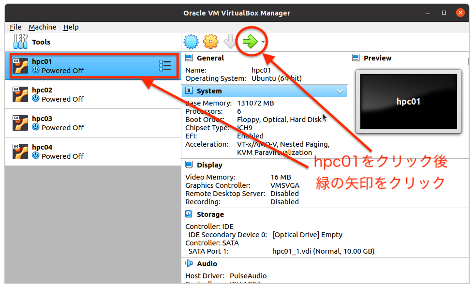Click the Recording Disabled value

click(284, 202)
